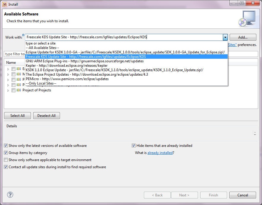Click the help question mark icon

pos(10,195)
